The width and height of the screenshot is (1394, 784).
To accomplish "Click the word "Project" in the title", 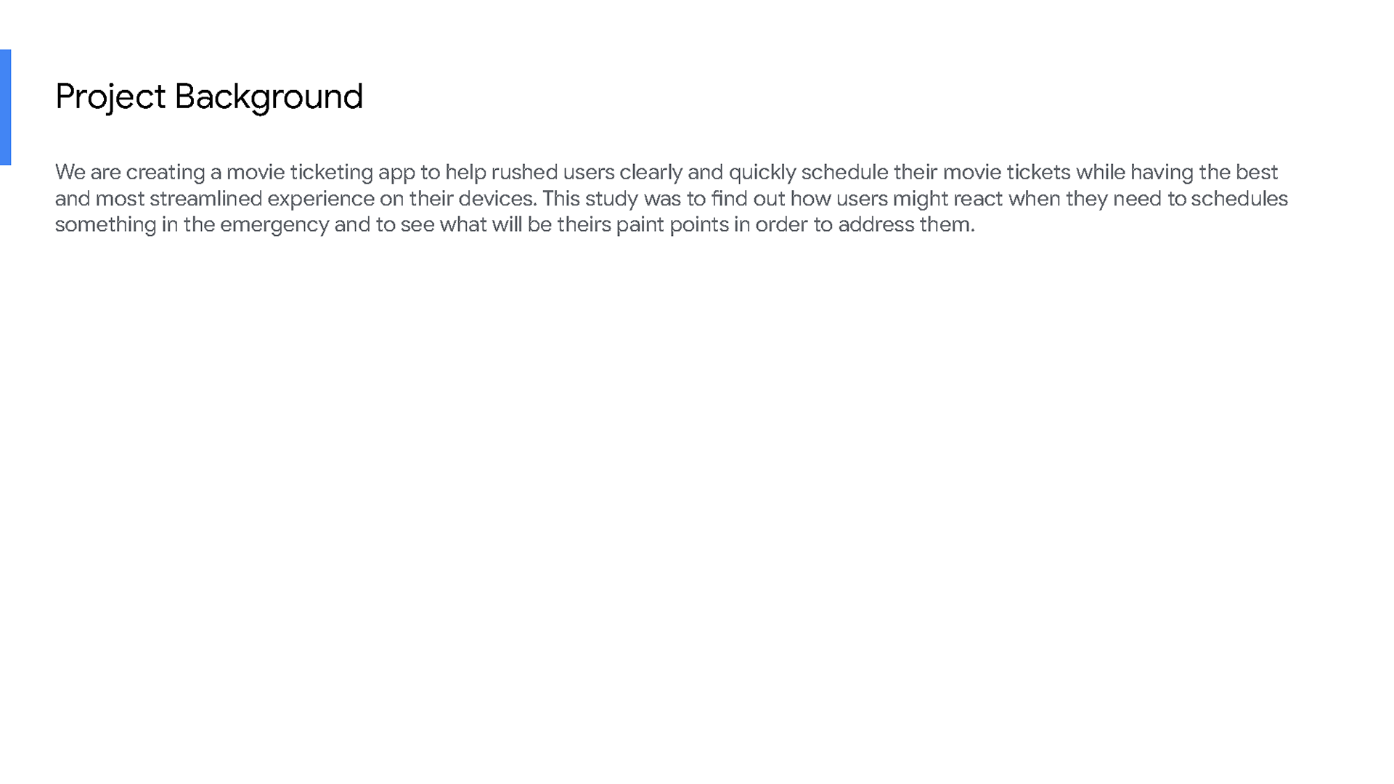I will pos(110,97).
